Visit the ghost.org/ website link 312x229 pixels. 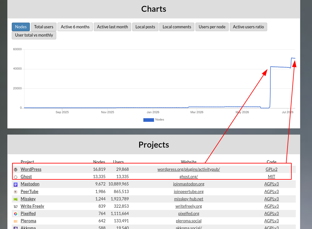(x=189, y=177)
